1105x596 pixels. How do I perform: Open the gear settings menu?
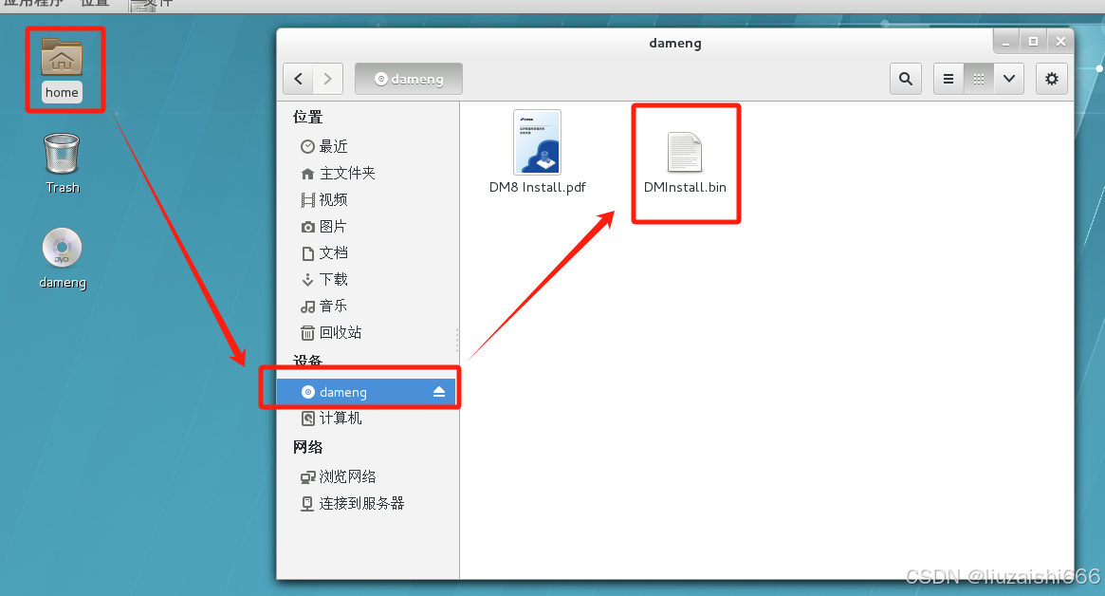coord(1052,79)
